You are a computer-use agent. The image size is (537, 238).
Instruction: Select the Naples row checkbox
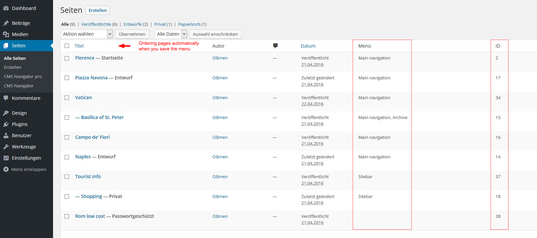coord(67,157)
